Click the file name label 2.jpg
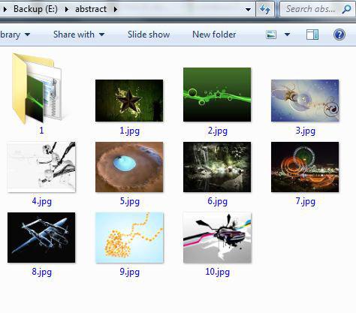Viewport: 356px width, 313px height. point(217,131)
